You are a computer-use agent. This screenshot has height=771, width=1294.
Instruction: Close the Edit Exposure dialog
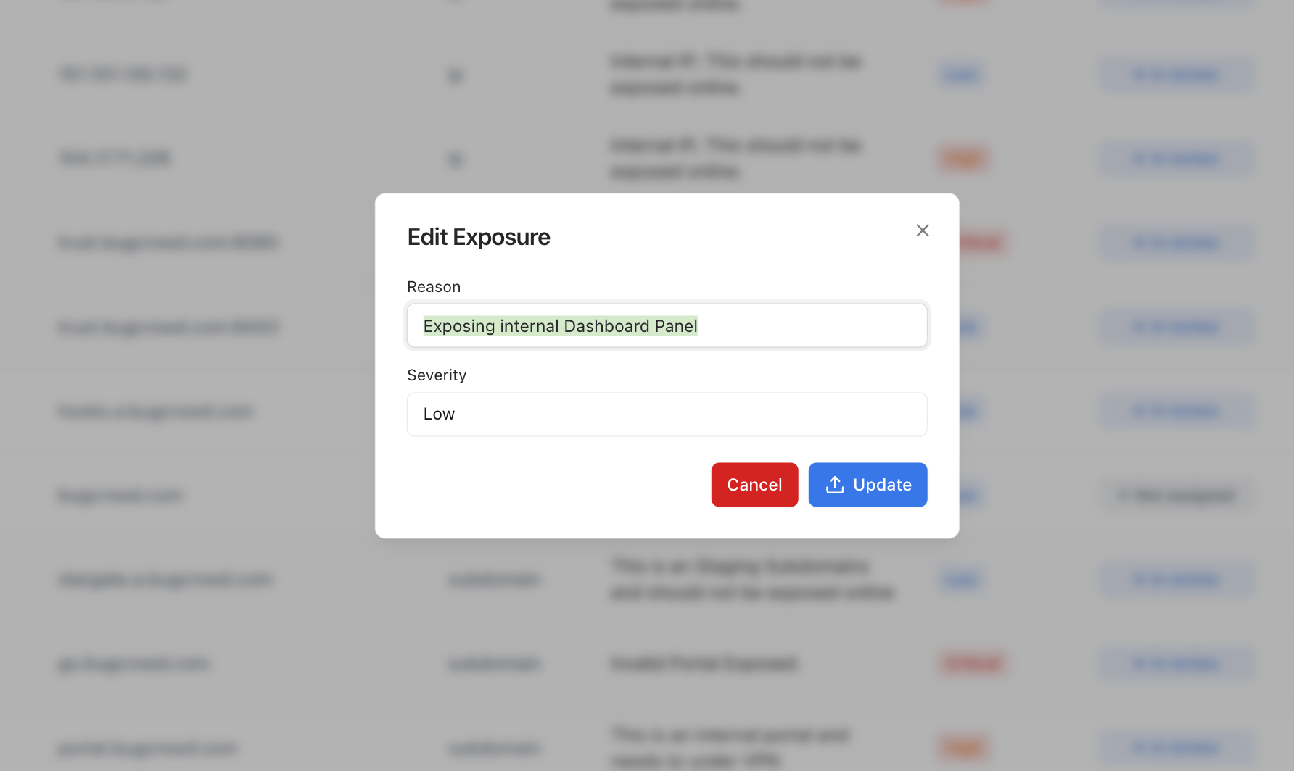922,230
